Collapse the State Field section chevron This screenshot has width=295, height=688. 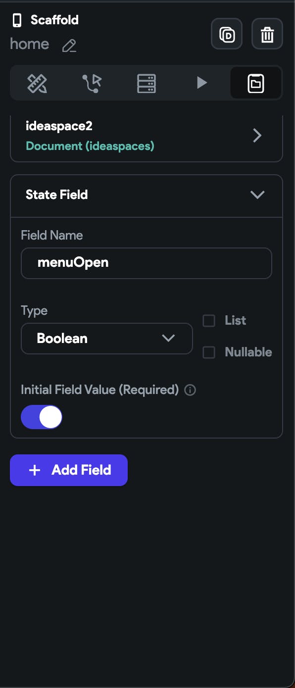[x=257, y=195]
